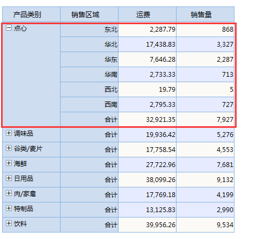Expand the 特制品 category
Screen dimensions: 257x239
9,208
